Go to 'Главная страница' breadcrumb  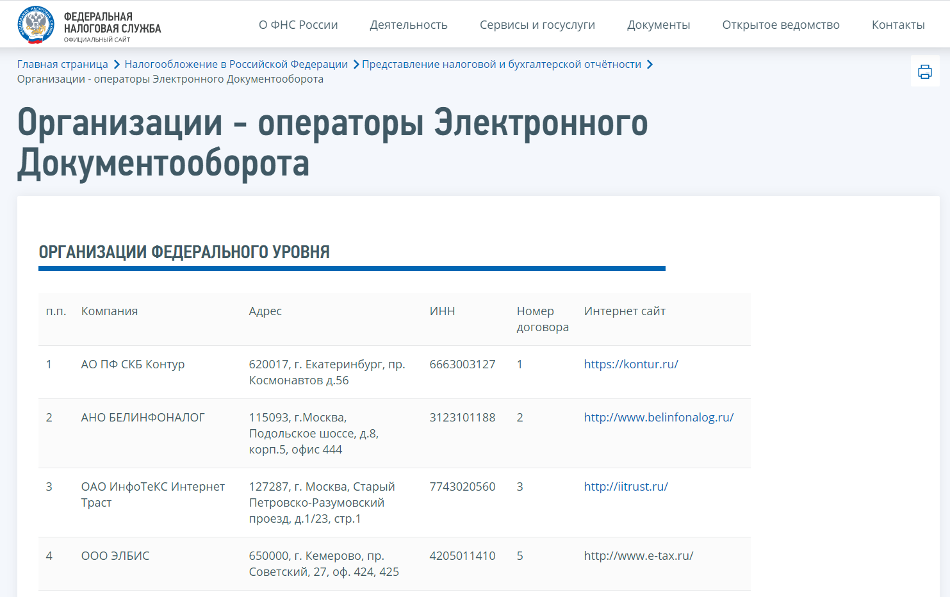point(63,64)
